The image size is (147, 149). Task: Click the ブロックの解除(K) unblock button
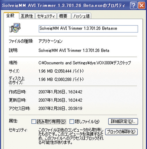pyautogui.click(x=121, y=132)
